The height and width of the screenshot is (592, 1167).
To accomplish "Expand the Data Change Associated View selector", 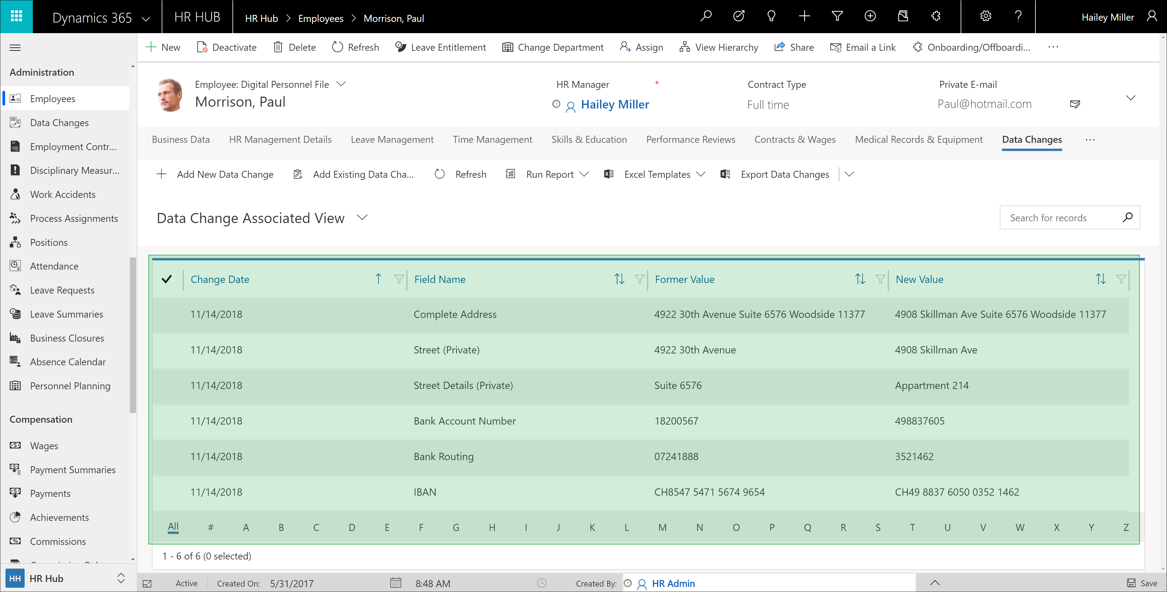I will click(x=362, y=218).
